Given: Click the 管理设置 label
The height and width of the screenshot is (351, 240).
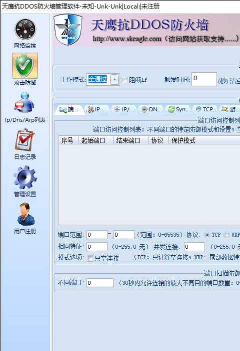Looking at the screenshot, I should coord(25,194).
